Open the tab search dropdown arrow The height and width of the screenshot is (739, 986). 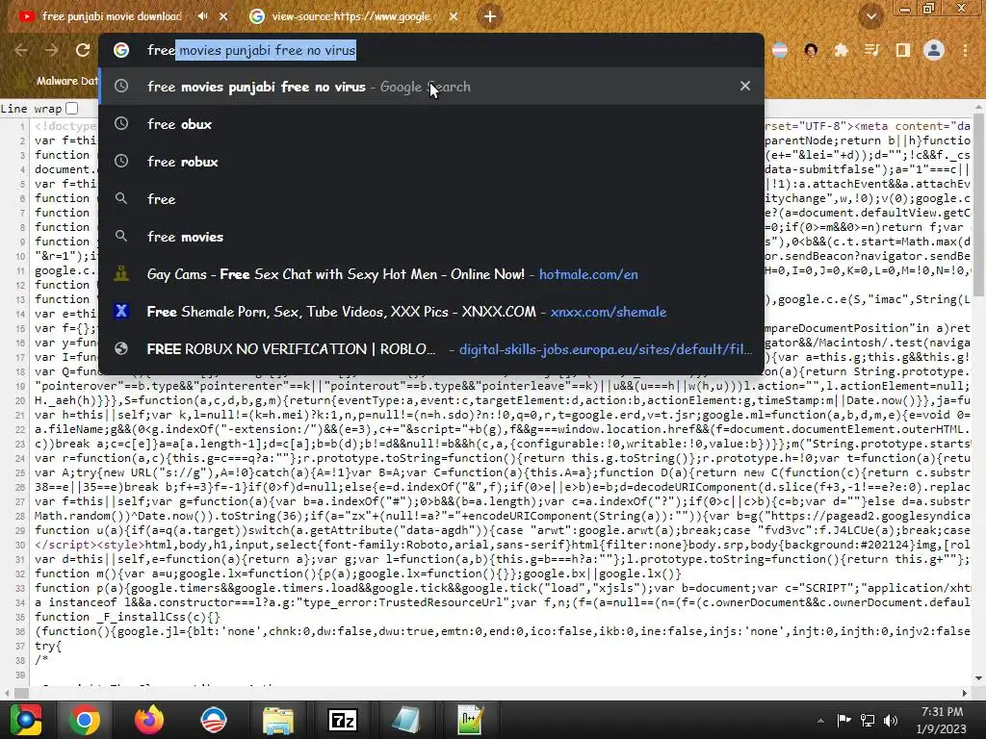(x=870, y=16)
